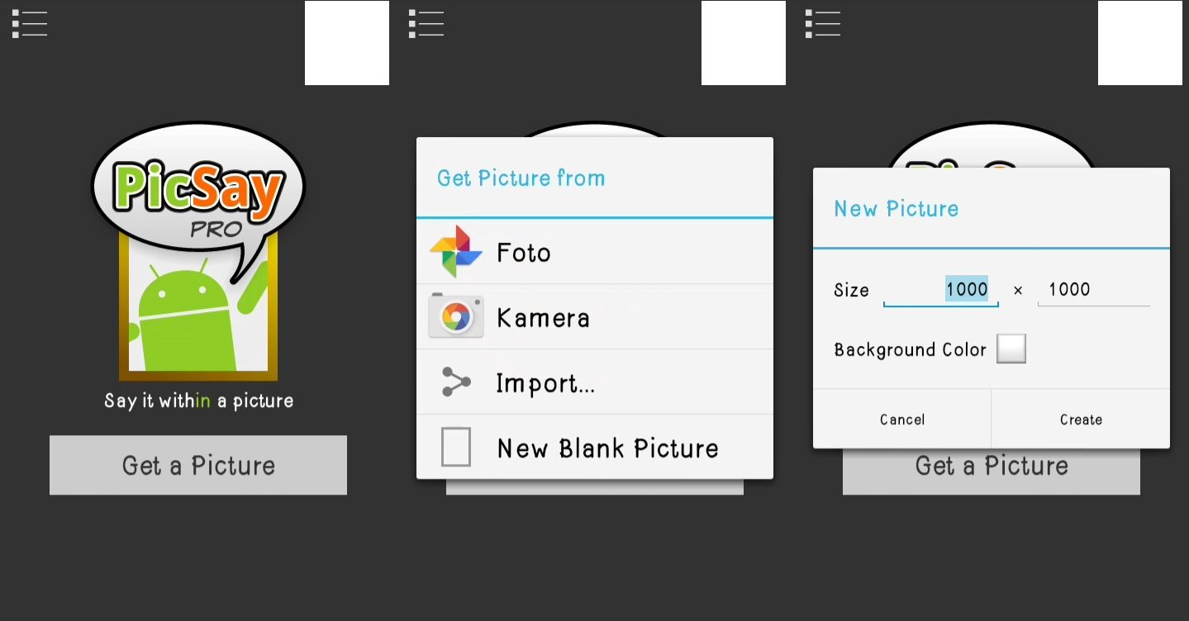1189x621 pixels.
Task: Click the blank page icon beside New Blank Picture
Action: click(x=455, y=448)
